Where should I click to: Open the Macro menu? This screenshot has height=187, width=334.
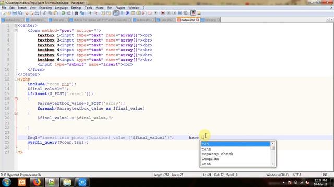[x=99, y=8]
